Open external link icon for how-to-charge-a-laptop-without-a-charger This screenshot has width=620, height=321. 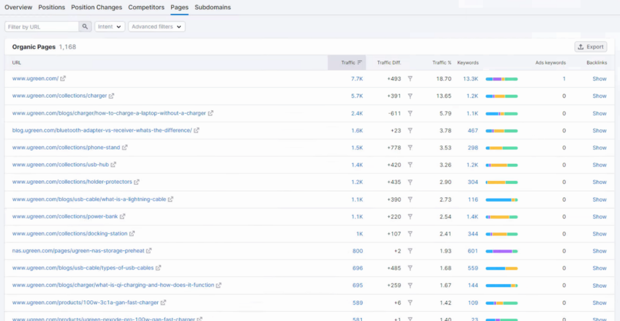[211, 113]
